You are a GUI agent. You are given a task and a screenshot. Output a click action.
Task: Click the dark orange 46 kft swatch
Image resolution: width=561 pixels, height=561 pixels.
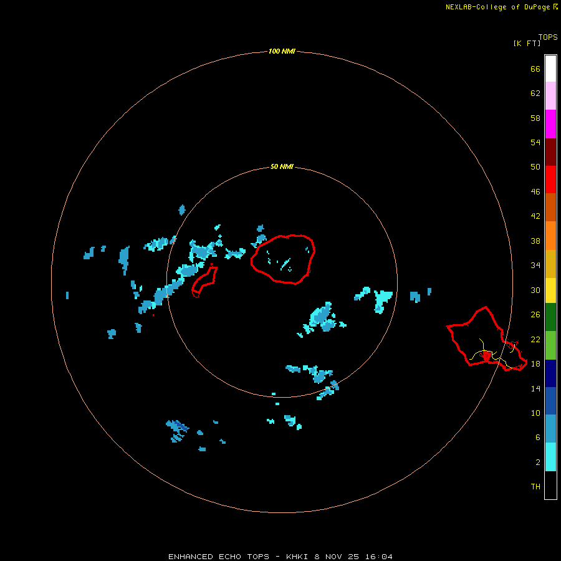550,207
